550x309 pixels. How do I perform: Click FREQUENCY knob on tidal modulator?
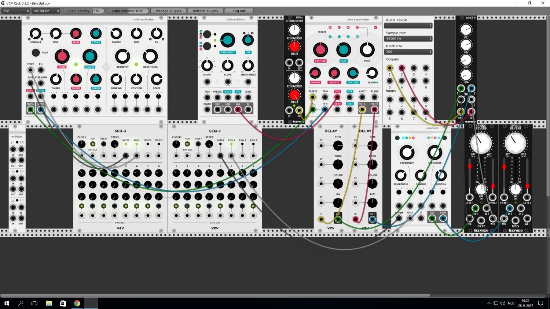[x=227, y=40]
